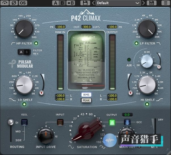Image resolution: width=171 pixels, height=155 pixels.
Task: Select PEAK metering mode
Action: [86, 100]
